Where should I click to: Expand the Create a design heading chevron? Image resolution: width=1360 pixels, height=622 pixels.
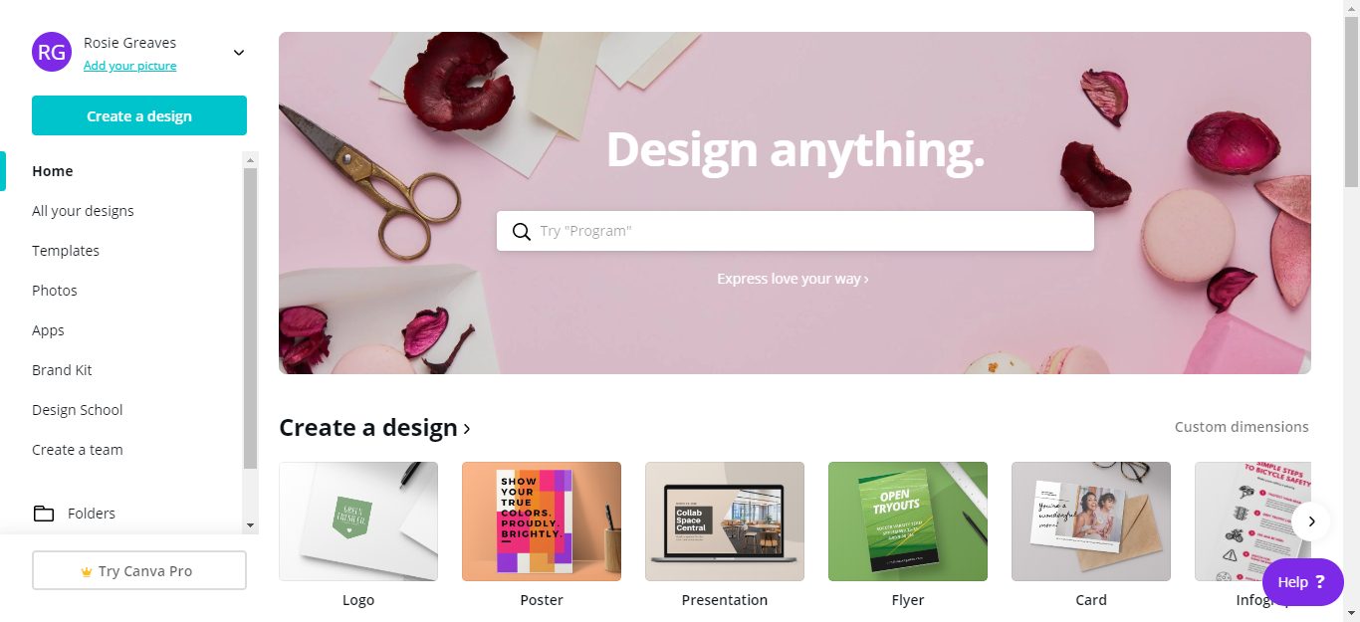click(x=467, y=429)
